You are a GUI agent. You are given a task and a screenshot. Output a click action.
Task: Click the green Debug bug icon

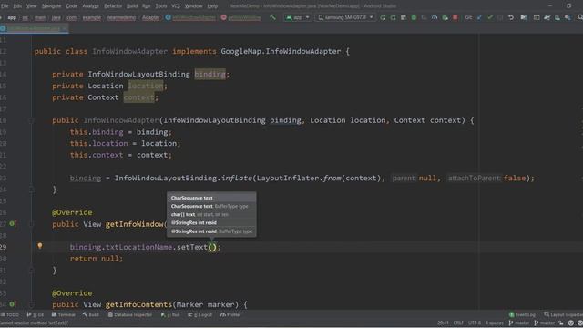[414, 17]
